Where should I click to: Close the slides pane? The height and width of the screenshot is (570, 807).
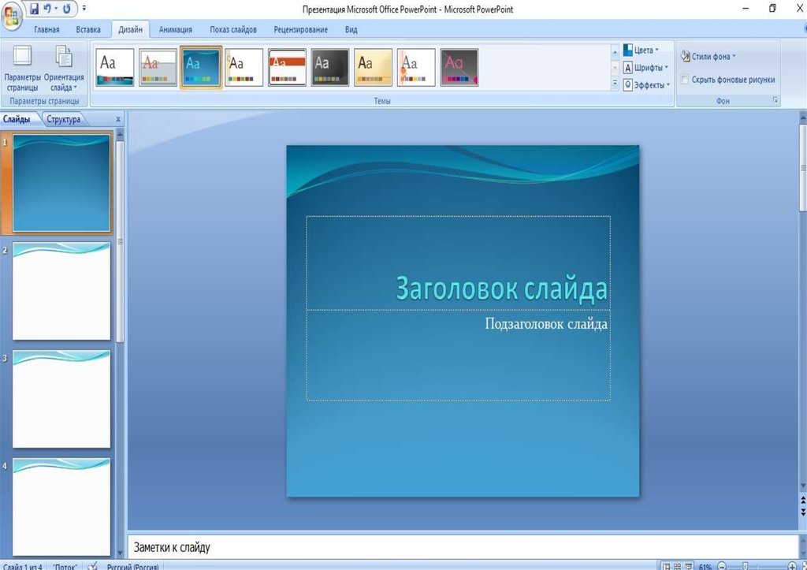click(118, 119)
